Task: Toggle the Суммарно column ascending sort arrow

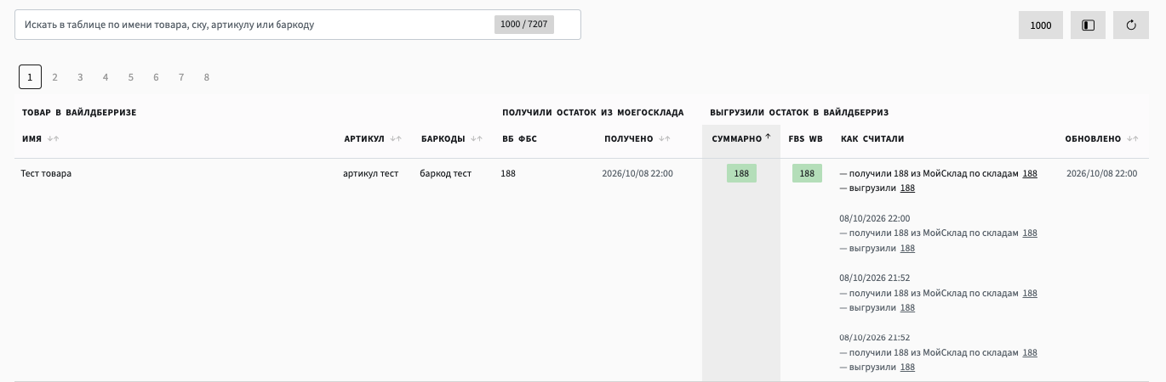Action: click(768, 136)
